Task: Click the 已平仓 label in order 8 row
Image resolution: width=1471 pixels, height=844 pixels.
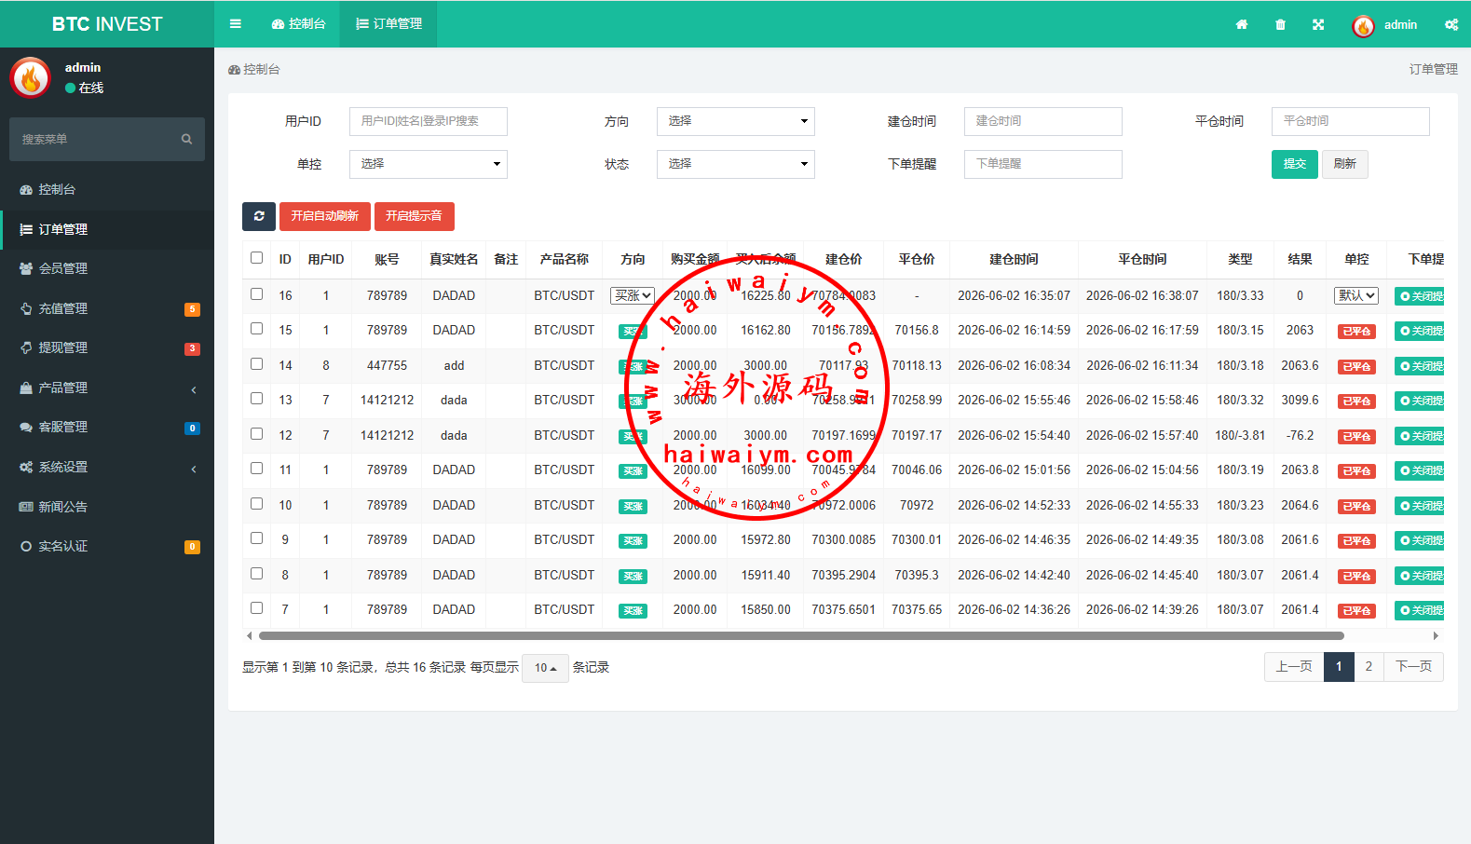Action: (1356, 577)
